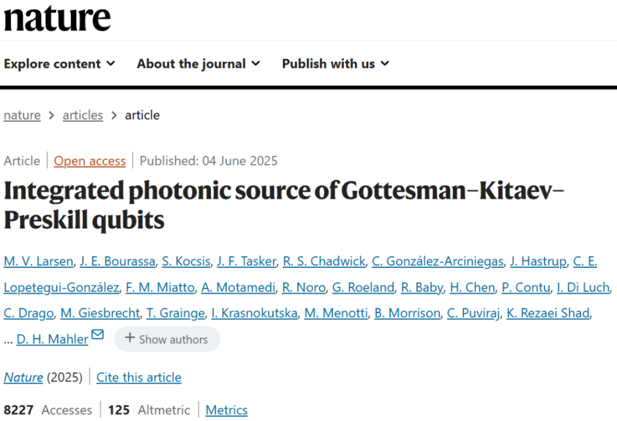
Task: Navigate to the articles breadcrumb
Action: point(82,116)
